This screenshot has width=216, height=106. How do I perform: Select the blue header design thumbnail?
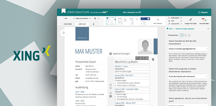click(145, 21)
